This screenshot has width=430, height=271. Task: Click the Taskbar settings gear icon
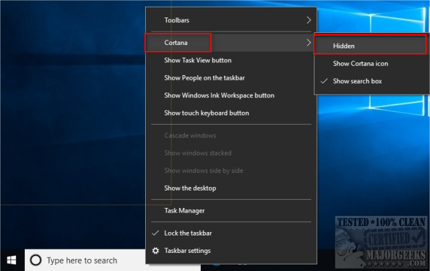(x=155, y=251)
